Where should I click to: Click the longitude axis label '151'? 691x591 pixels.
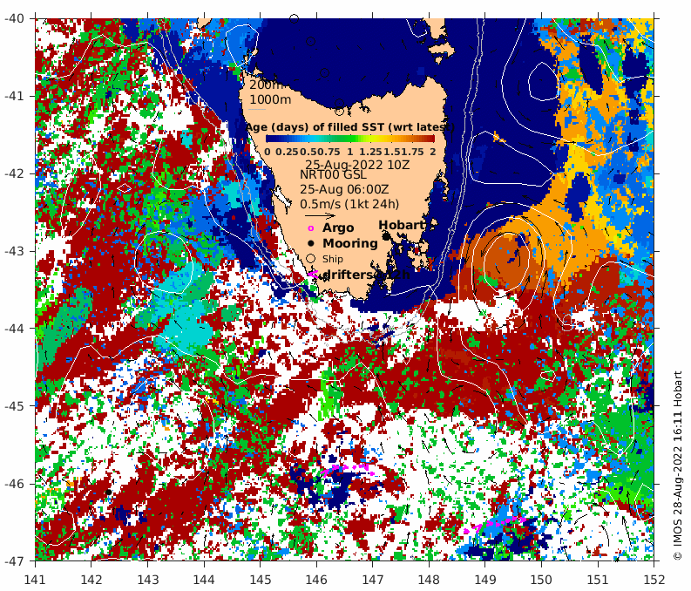(598, 579)
